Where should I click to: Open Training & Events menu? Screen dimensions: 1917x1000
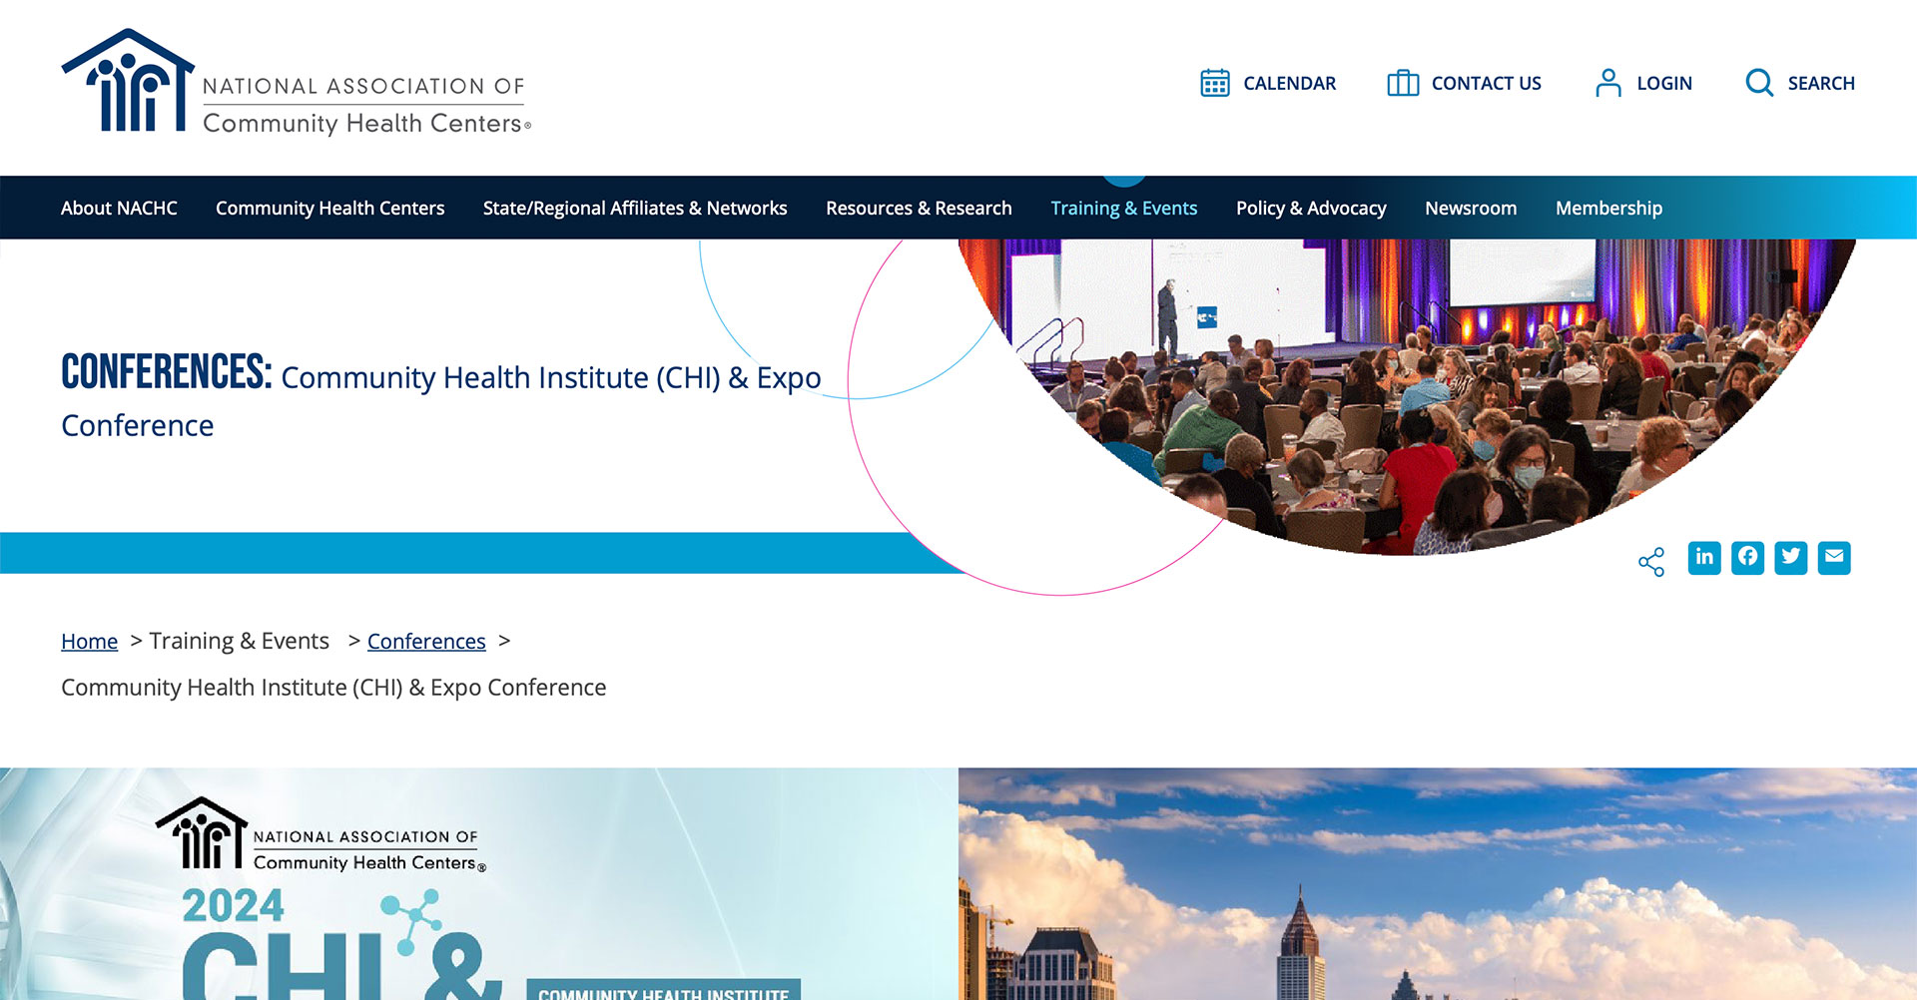tap(1123, 209)
